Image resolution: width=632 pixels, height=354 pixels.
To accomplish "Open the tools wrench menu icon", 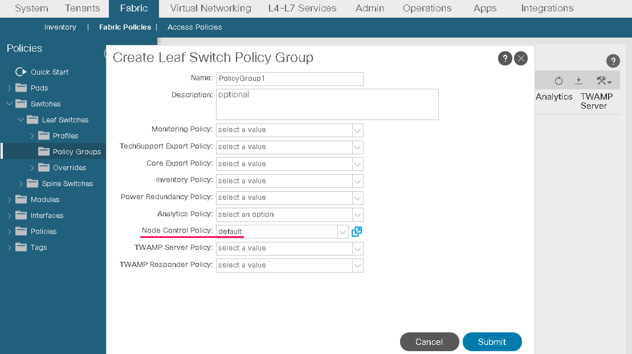I will (x=604, y=81).
